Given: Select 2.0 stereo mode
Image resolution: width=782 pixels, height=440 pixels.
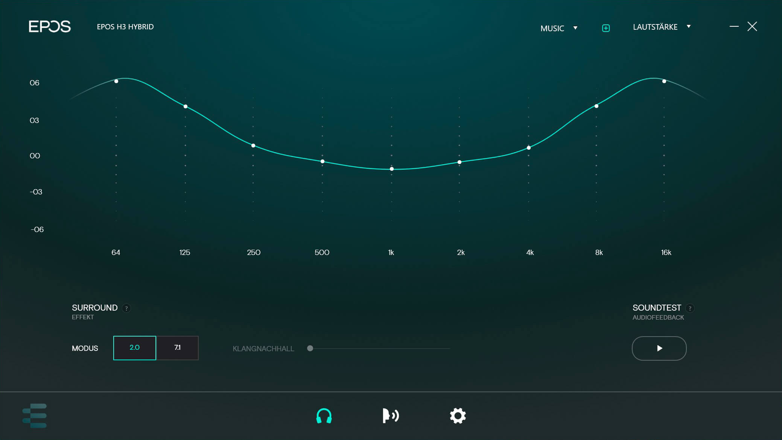Looking at the screenshot, I should 135,348.
